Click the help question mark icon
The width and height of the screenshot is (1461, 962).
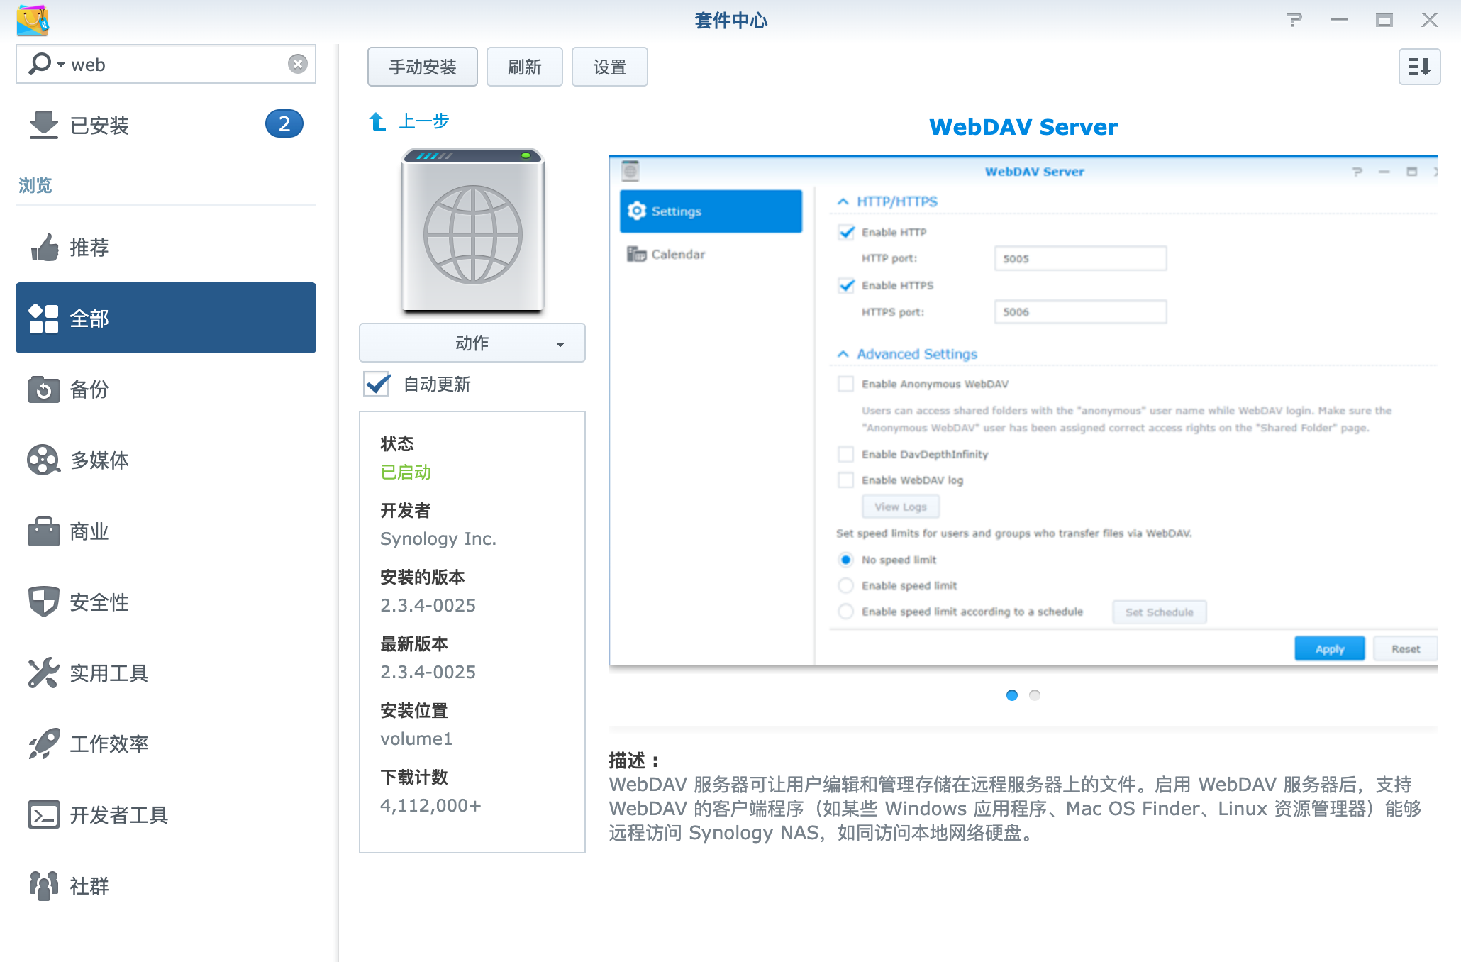pyautogui.click(x=1294, y=20)
